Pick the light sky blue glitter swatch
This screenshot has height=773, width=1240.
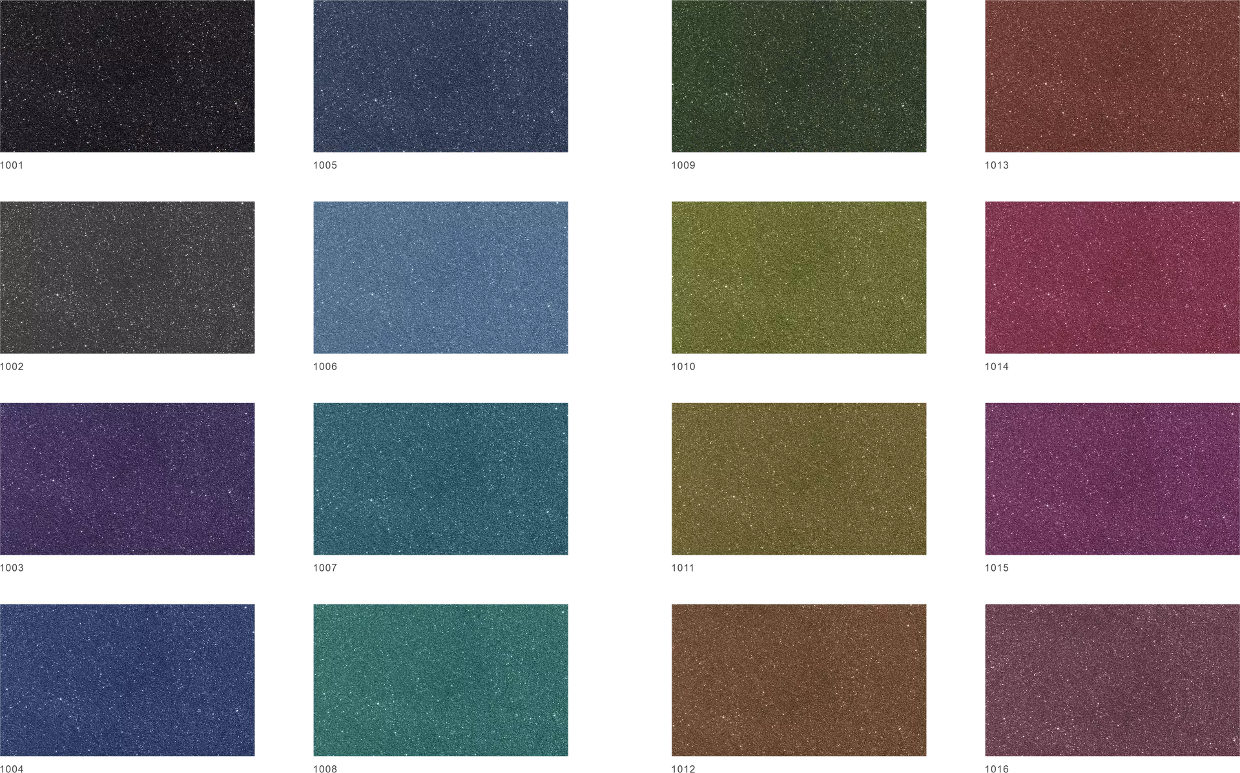(x=441, y=276)
